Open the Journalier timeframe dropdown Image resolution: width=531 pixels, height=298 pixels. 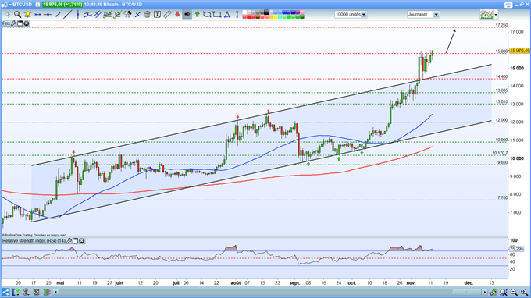point(423,15)
